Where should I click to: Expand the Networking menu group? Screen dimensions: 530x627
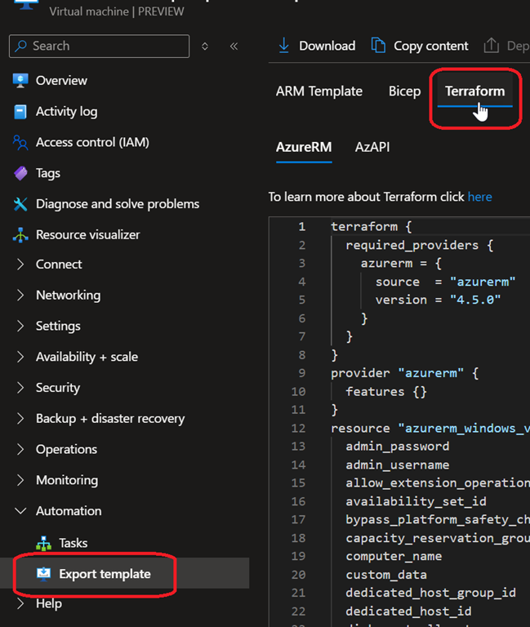(21, 296)
